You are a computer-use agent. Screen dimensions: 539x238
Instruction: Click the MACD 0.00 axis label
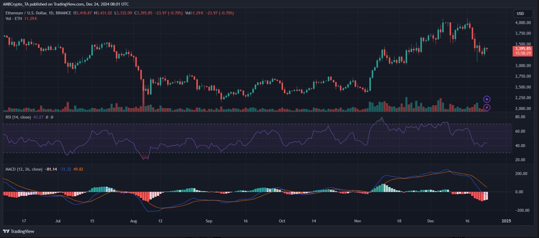[x=519, y=192]
